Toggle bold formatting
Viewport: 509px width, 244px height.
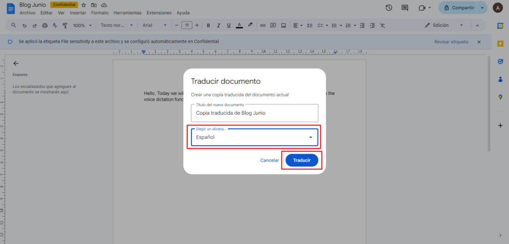click(x=208, y=25)
